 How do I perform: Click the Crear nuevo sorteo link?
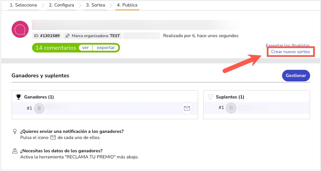[290, 52]
